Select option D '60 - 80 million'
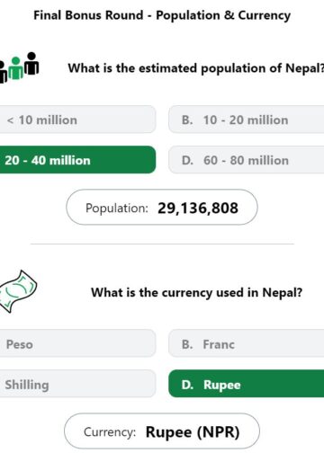This screenshot has width=324, height=453. point(247,160)
